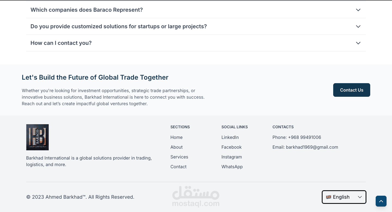This screenshot has height=212, width=392.
Task: Click the phone number +968 99491006
Action: tap(304, 138)
